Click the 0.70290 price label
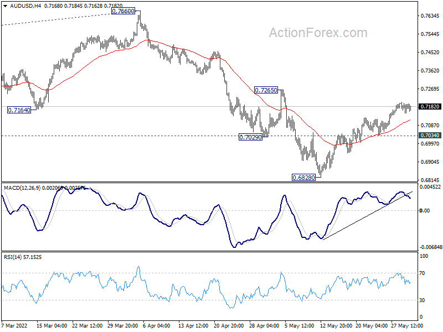 coord(251,137)
